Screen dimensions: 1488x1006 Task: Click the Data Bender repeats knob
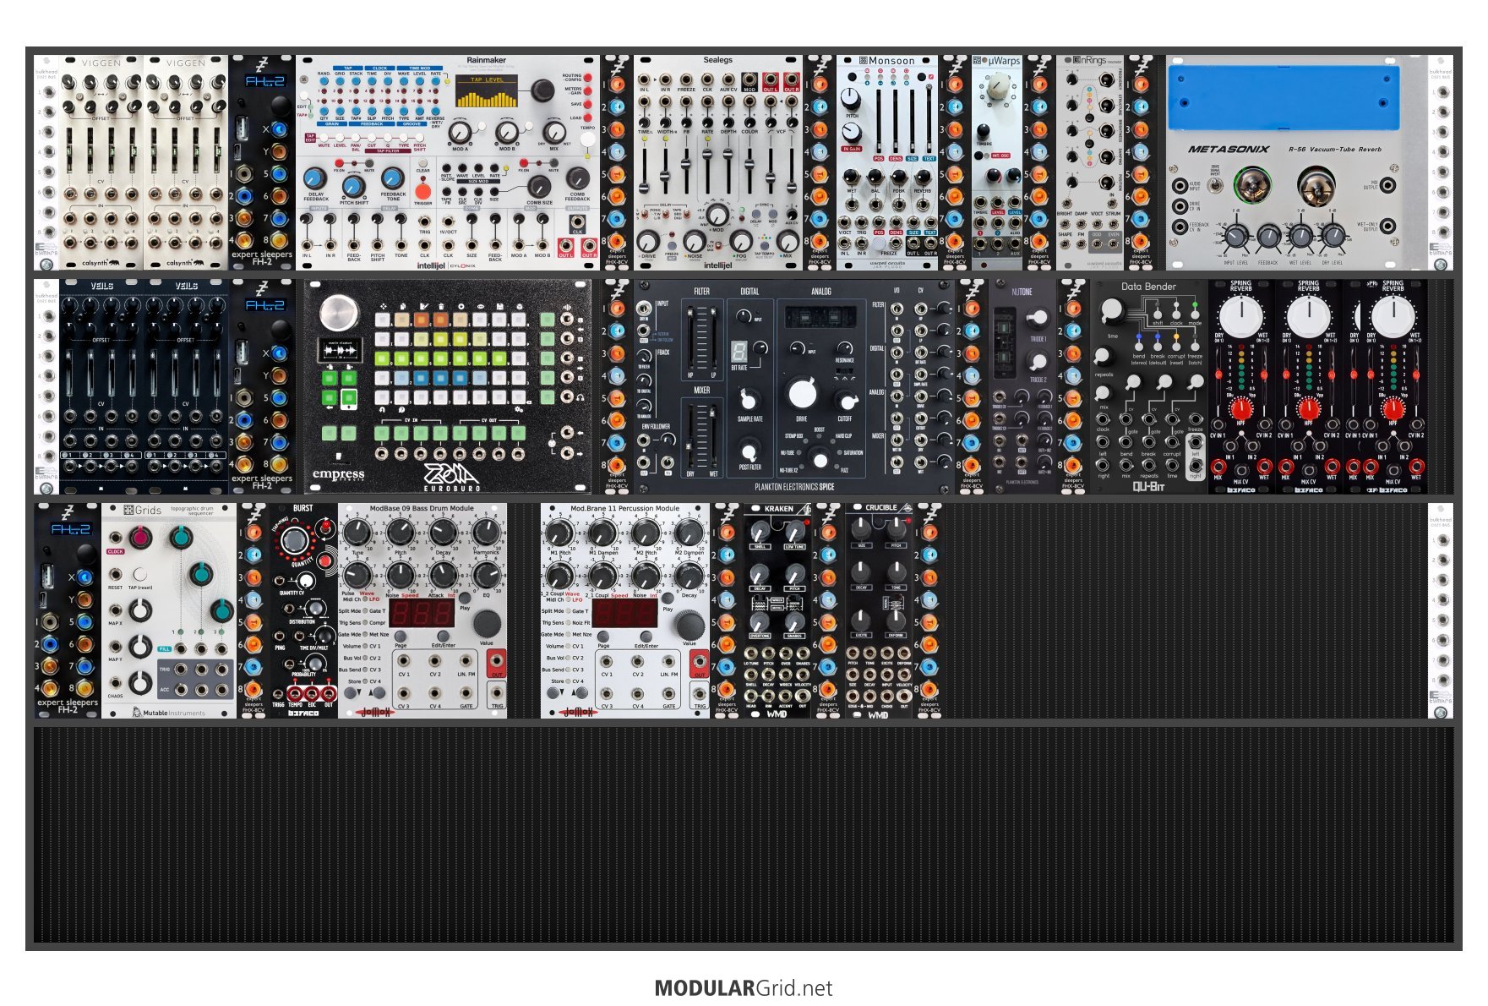pos(1102,356)
